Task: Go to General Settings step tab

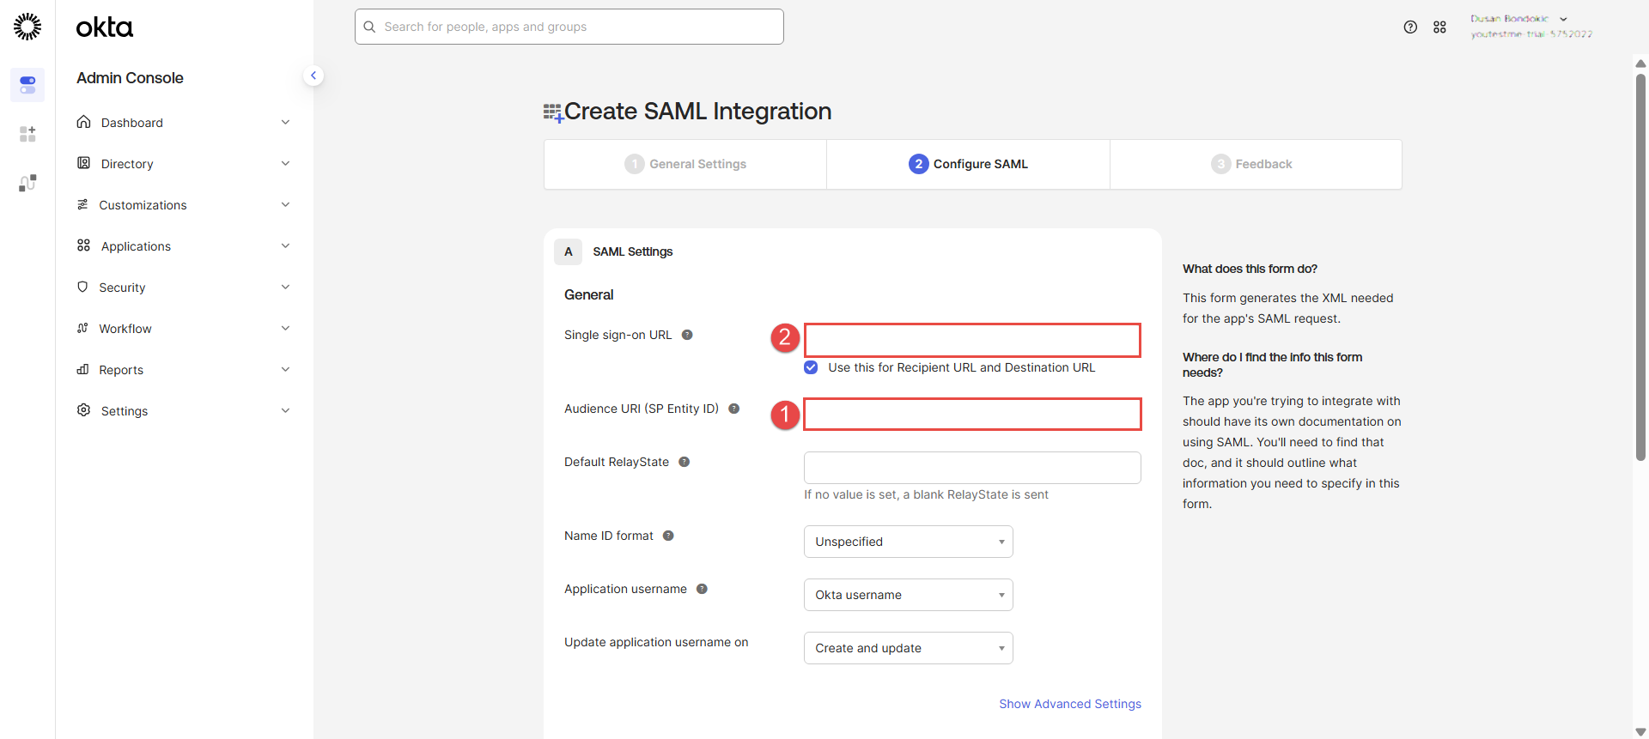Action: pos(685,164)
